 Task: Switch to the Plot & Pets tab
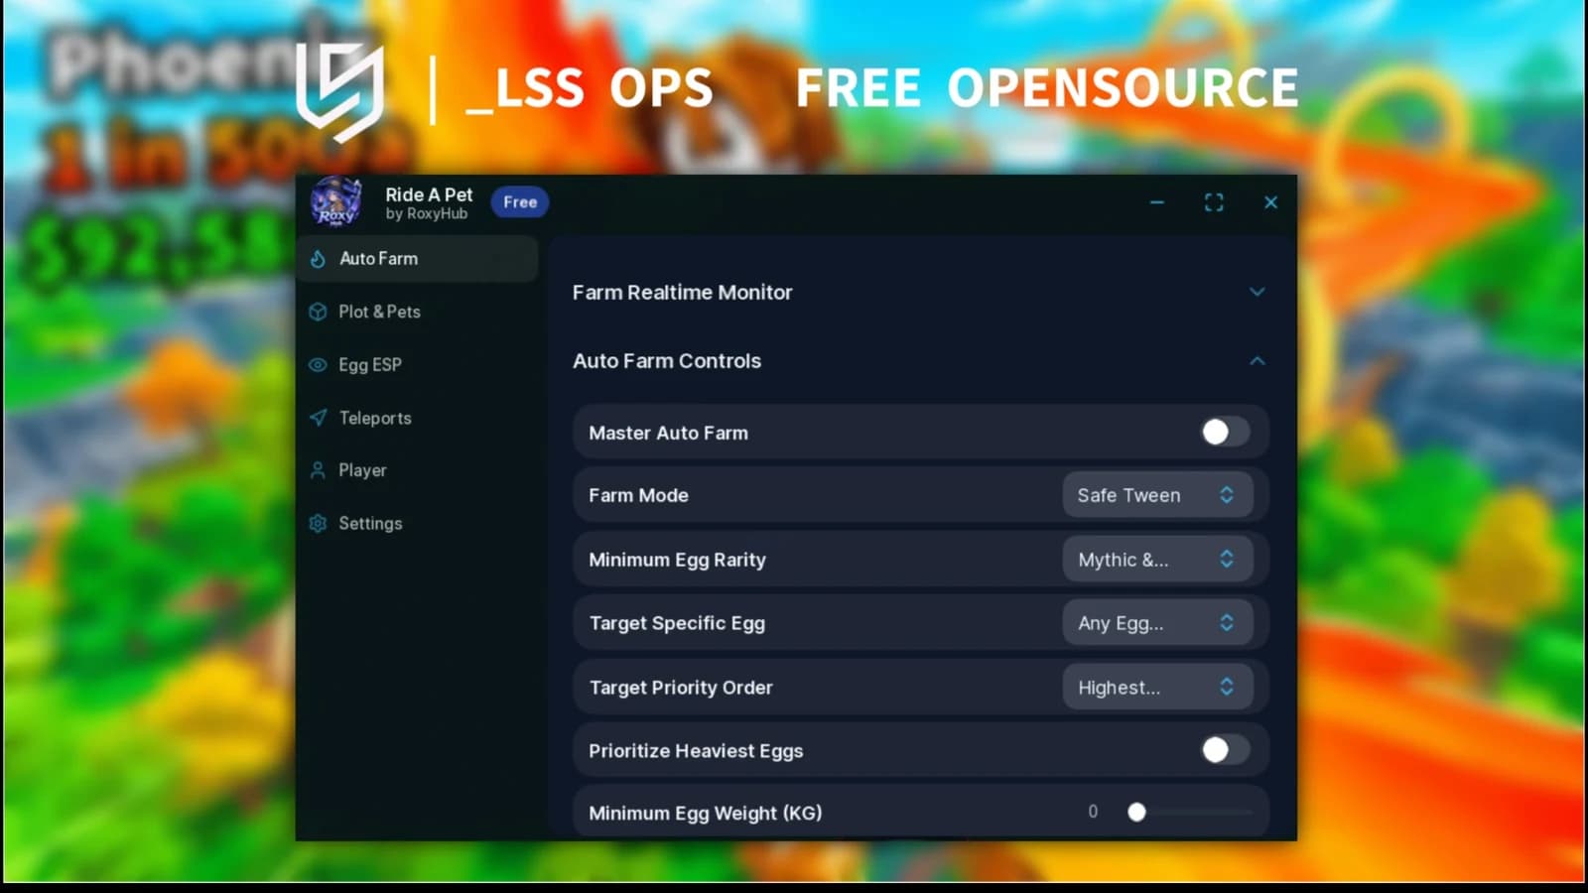tap(418, 312)
